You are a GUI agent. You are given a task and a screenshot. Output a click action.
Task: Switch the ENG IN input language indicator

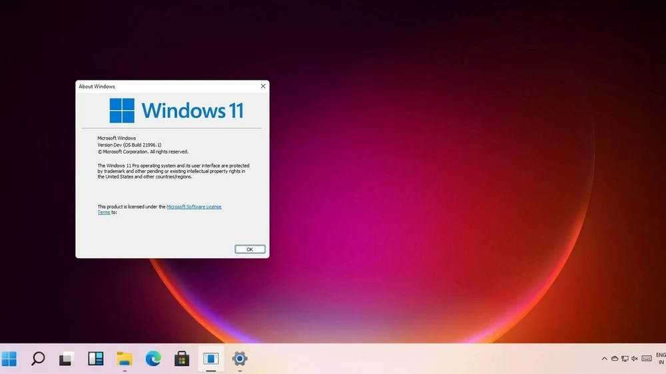[x=661, y=359]
